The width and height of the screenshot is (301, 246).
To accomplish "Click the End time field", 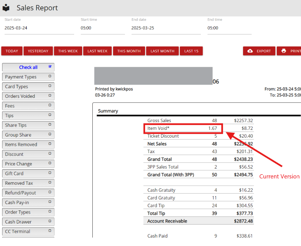I will 229,28.
